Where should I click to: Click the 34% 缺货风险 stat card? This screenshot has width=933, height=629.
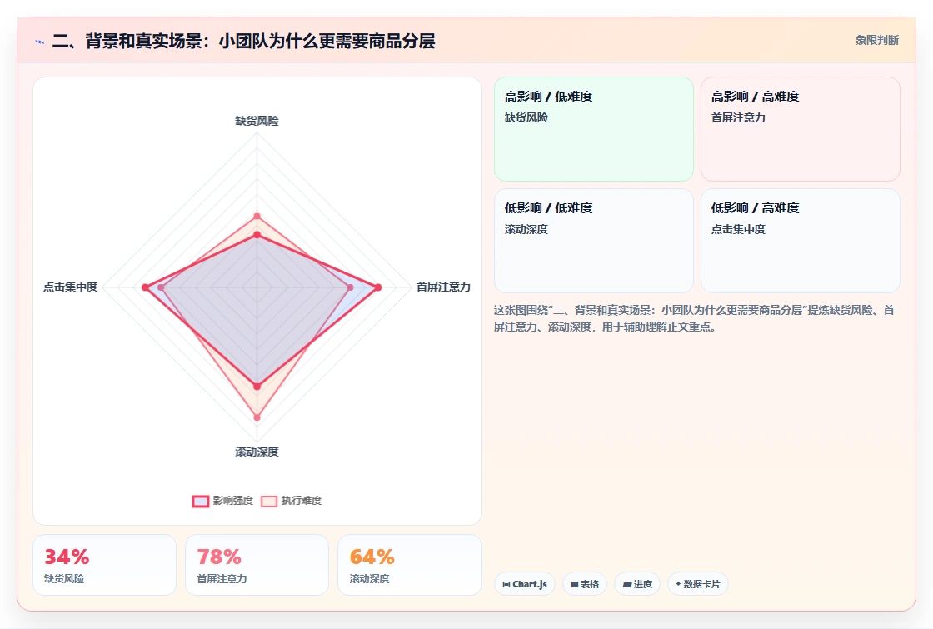[105, 565]
